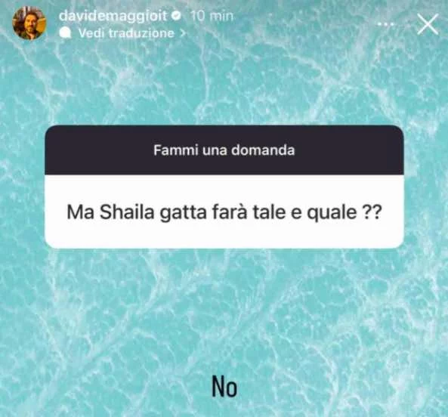Tap the Ma Shaila gatta question text
The width and height of the screenshot is (448, 417).
[224, 212]
